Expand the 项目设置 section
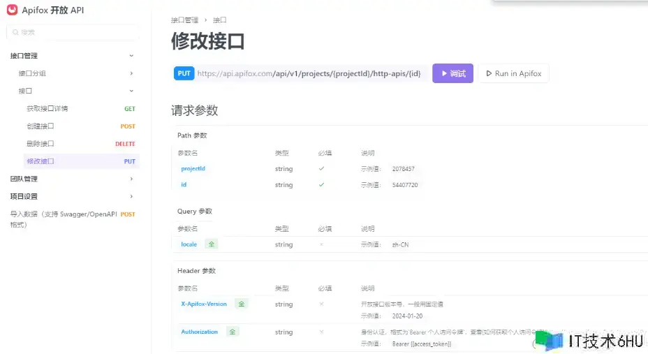Image resolution: width=648 pixels, height=354 pixels. pos(131,197)
